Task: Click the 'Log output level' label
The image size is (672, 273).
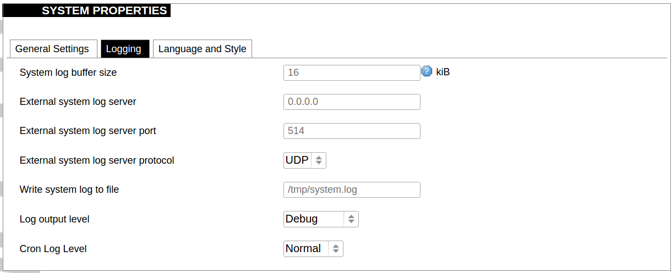Action: 54,219
